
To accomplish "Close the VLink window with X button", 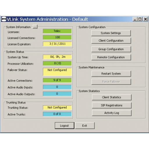I will click(146, 19).
